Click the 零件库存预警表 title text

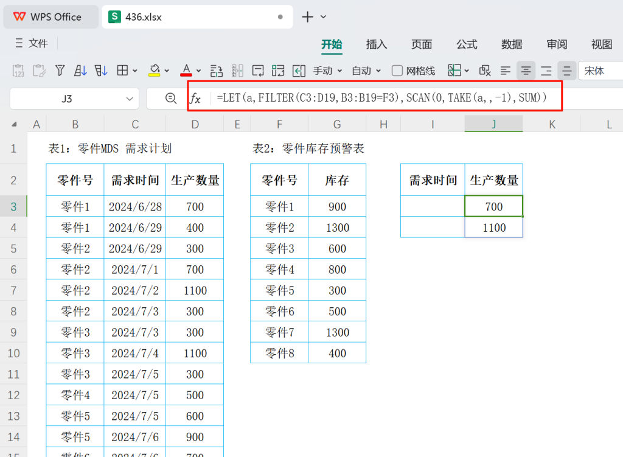(x=323, y=148)
